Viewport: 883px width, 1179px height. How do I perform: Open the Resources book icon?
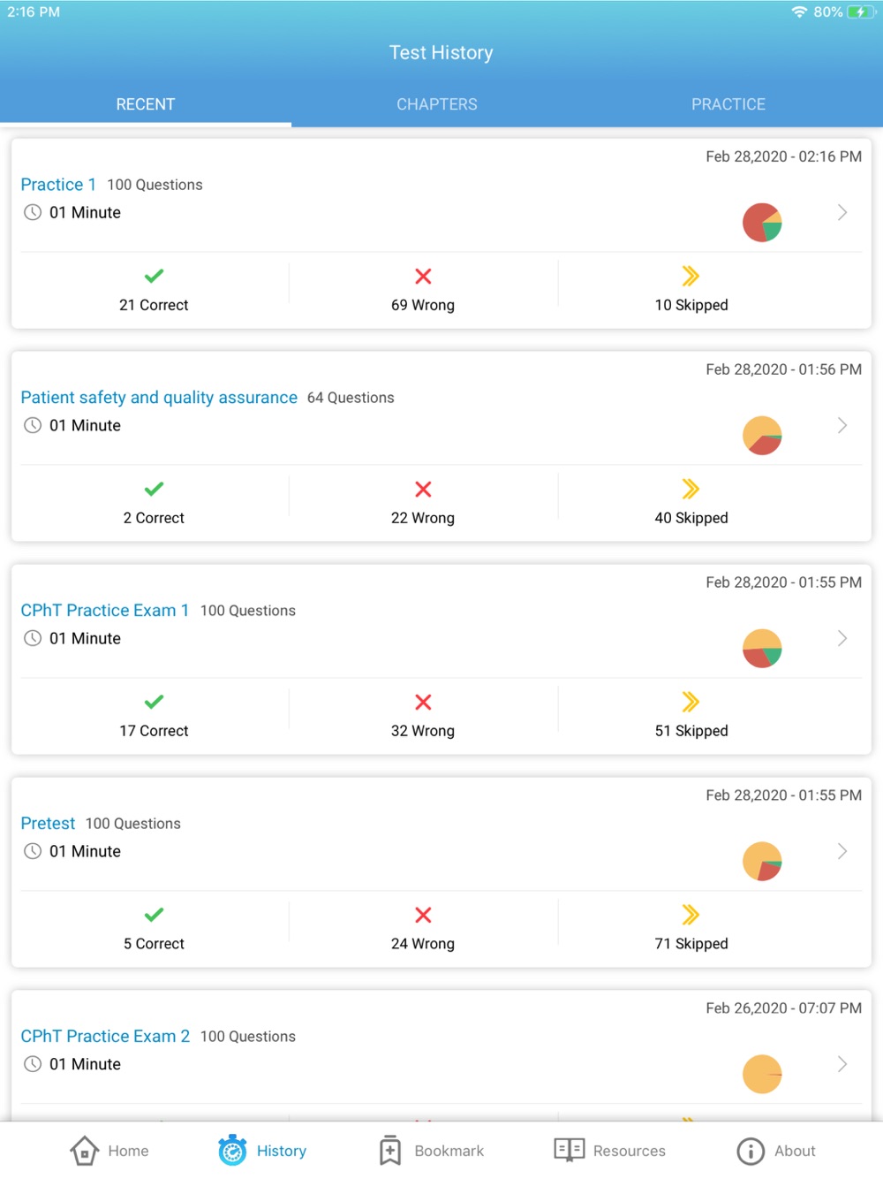coord(570,1150)
